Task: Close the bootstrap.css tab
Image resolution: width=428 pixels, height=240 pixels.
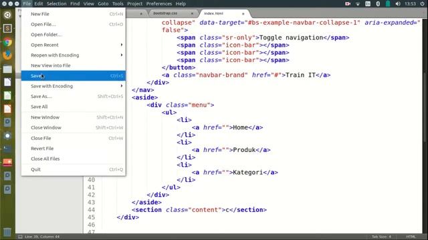Action: 192,13
